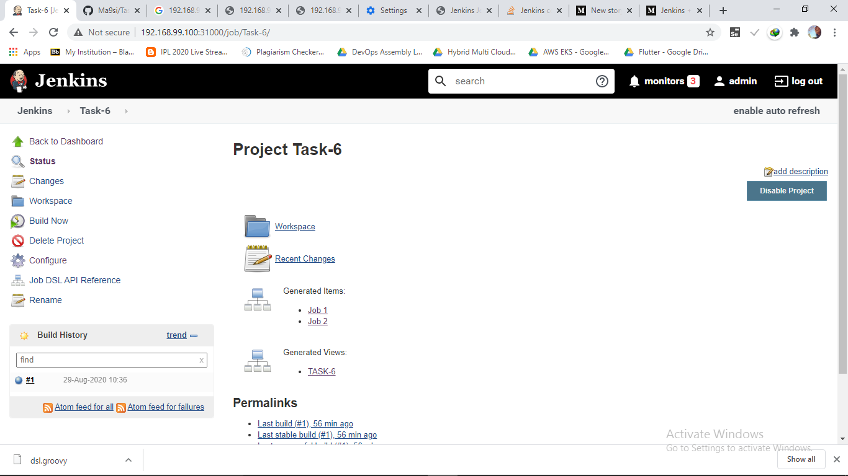Open the AWS EKS Google Drive bookmark

pyautogui.click(x=569, y=52)
